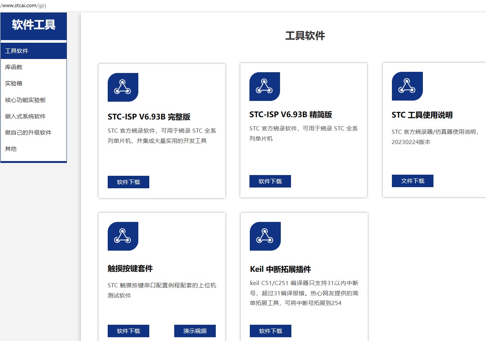The width and height of the screenshot is (486, 341).
Task: Click the 工具软件 page heading
Action: coord(305,36)
